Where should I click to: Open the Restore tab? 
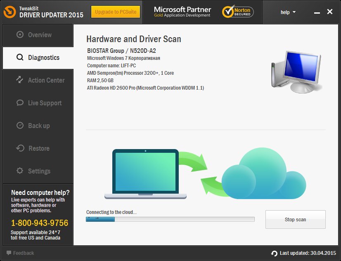tap(38, 148)
